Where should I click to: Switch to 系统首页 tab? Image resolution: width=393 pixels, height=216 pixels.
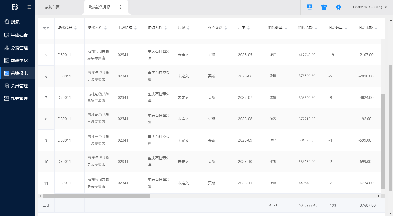[x=52, y=7]
